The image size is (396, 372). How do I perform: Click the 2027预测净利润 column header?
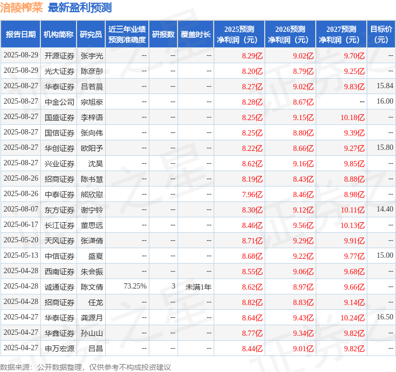point(341,35)
